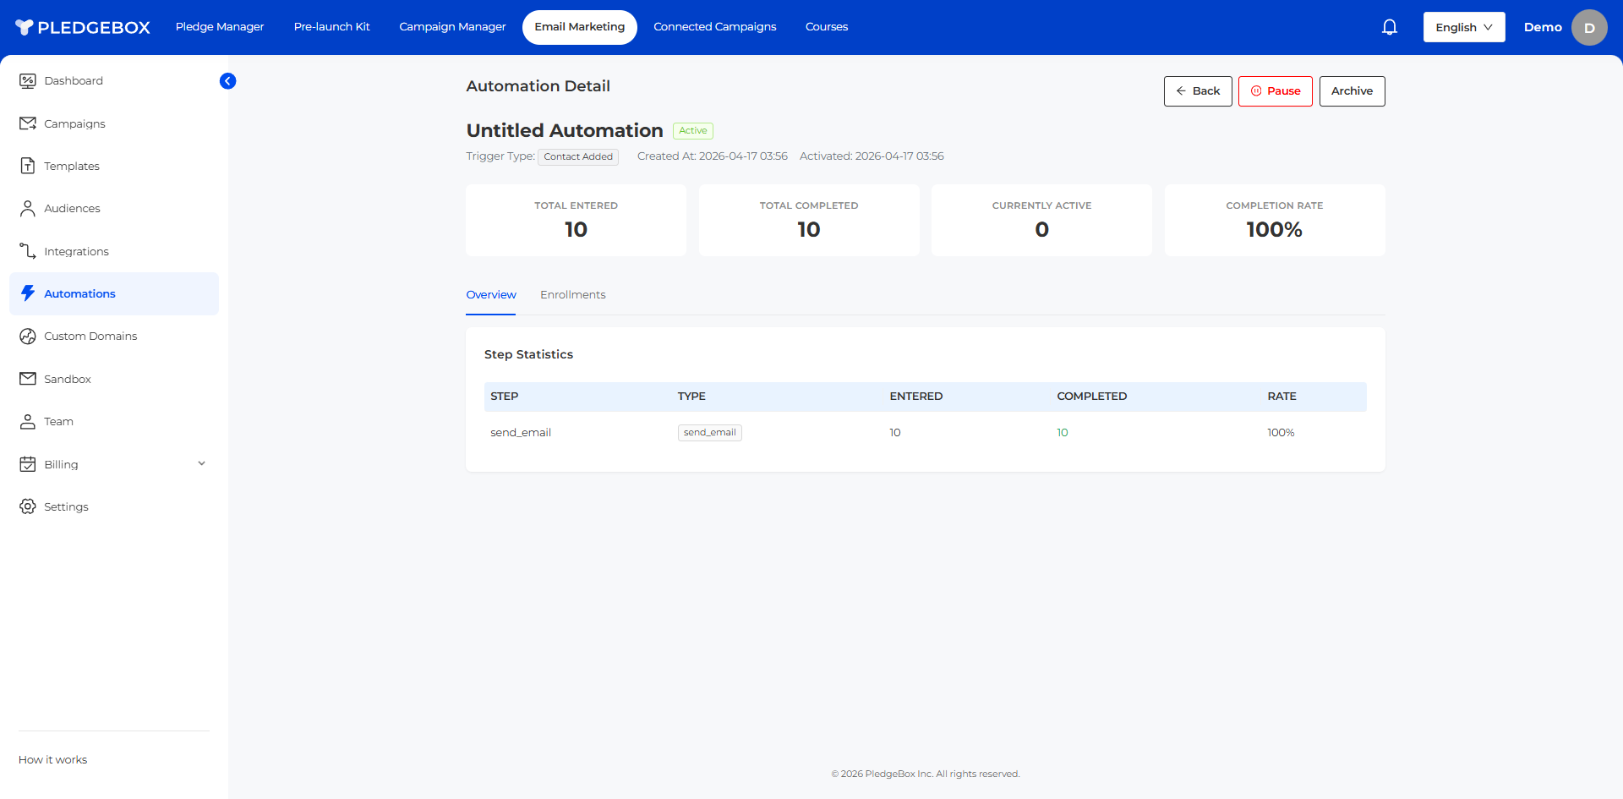Click the Dashboard sidebar icon
1623x799 pixels.
point(28,81)
